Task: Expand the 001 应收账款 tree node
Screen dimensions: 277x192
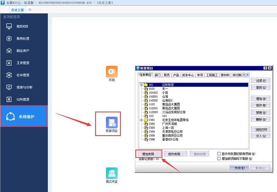Action: click(x=142, y=85)
